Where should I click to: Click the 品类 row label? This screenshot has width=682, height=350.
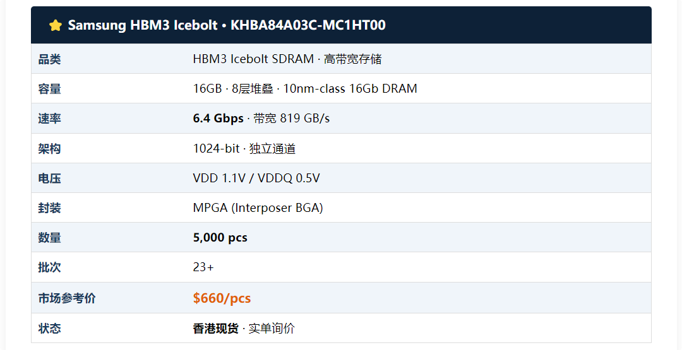click(50, 59)
